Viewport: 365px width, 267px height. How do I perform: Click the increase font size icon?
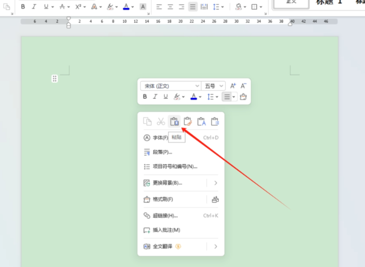(x=233, y=86)
